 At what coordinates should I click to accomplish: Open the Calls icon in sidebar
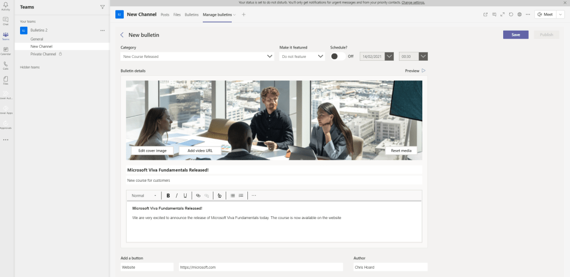[6, 66]
